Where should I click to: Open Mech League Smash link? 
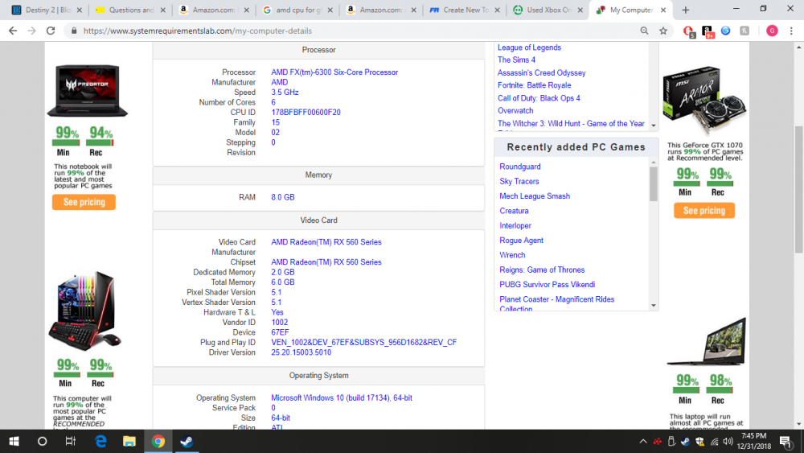pos(535,196)
